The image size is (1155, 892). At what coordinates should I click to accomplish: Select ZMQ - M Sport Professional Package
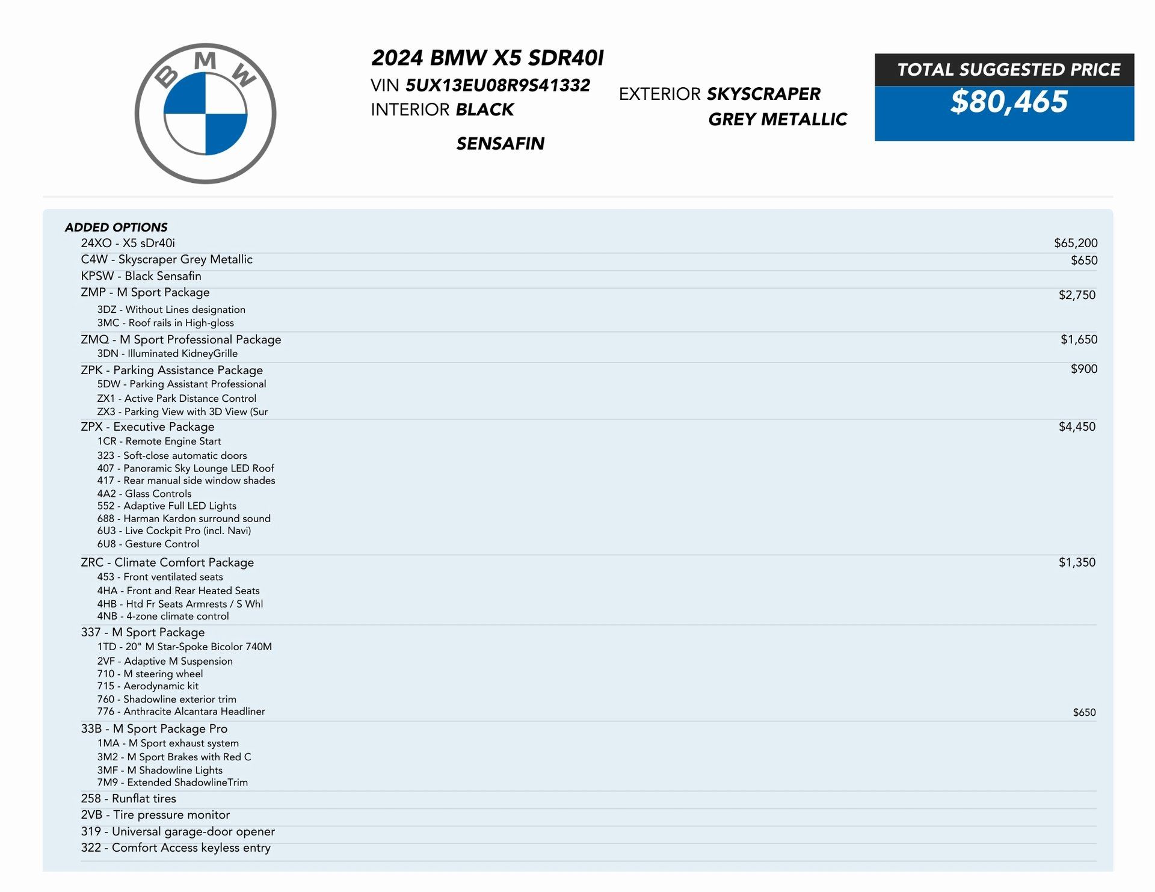(x=180, y=339)
